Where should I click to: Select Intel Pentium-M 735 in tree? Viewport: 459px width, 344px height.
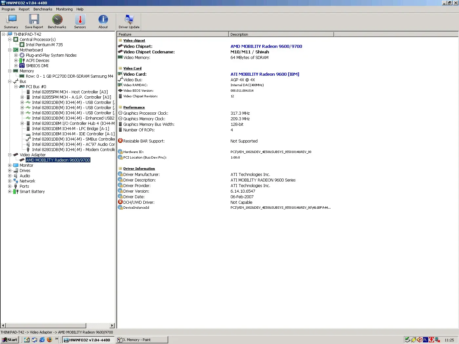(x=44, y=45)
